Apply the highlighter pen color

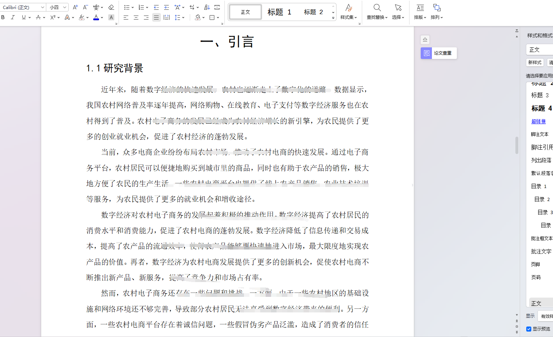pos(82,17)
